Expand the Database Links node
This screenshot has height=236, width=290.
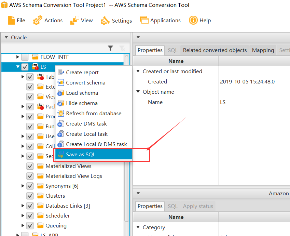[23, 206]
